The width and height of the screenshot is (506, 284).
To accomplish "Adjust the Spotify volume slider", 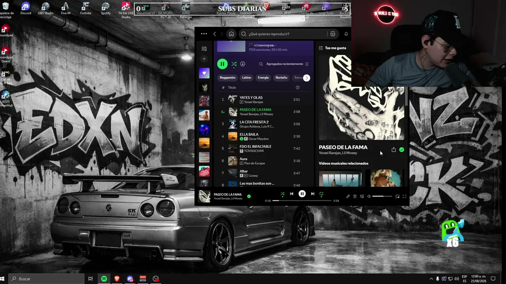I will [x=382, y=196].
